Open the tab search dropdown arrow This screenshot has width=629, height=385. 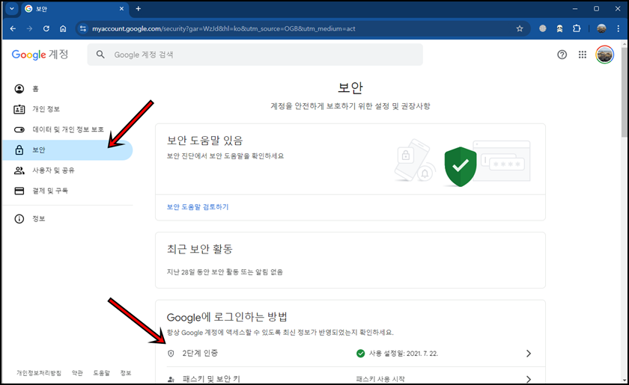point(12,9)
